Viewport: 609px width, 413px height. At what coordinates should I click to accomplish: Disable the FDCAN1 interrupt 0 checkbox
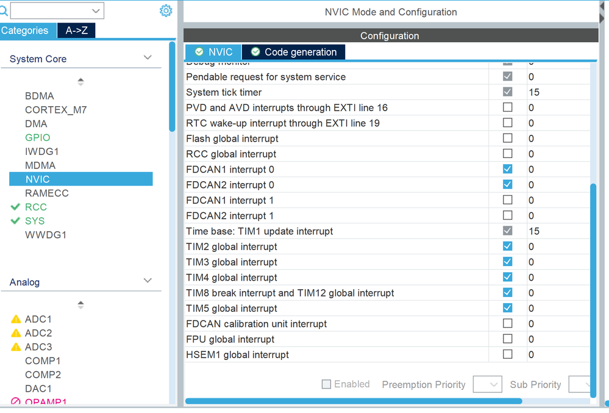click(507, 169)
